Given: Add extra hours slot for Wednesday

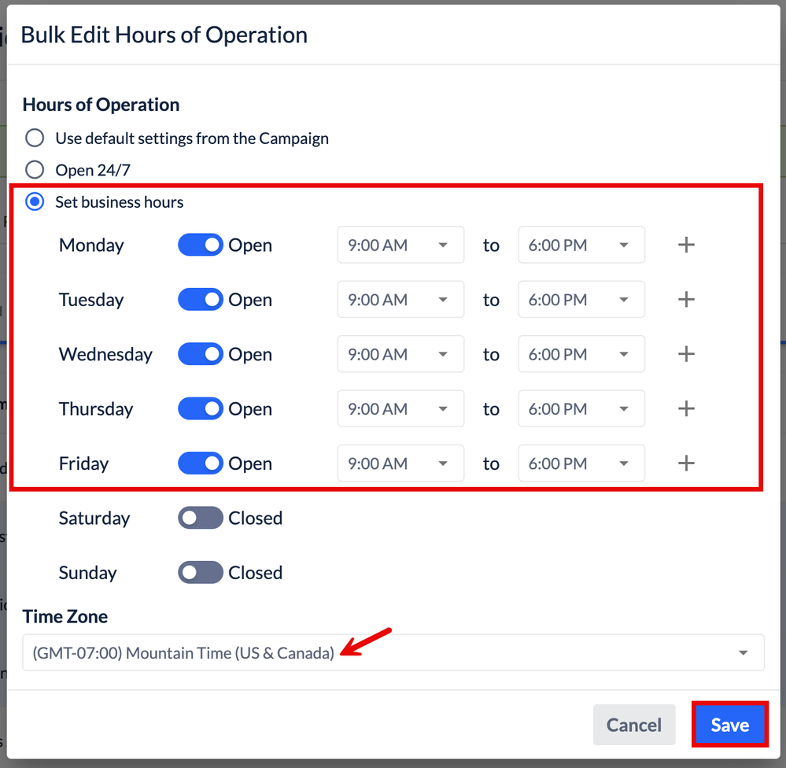Looking at the screenshot, I should click(686, 354).
